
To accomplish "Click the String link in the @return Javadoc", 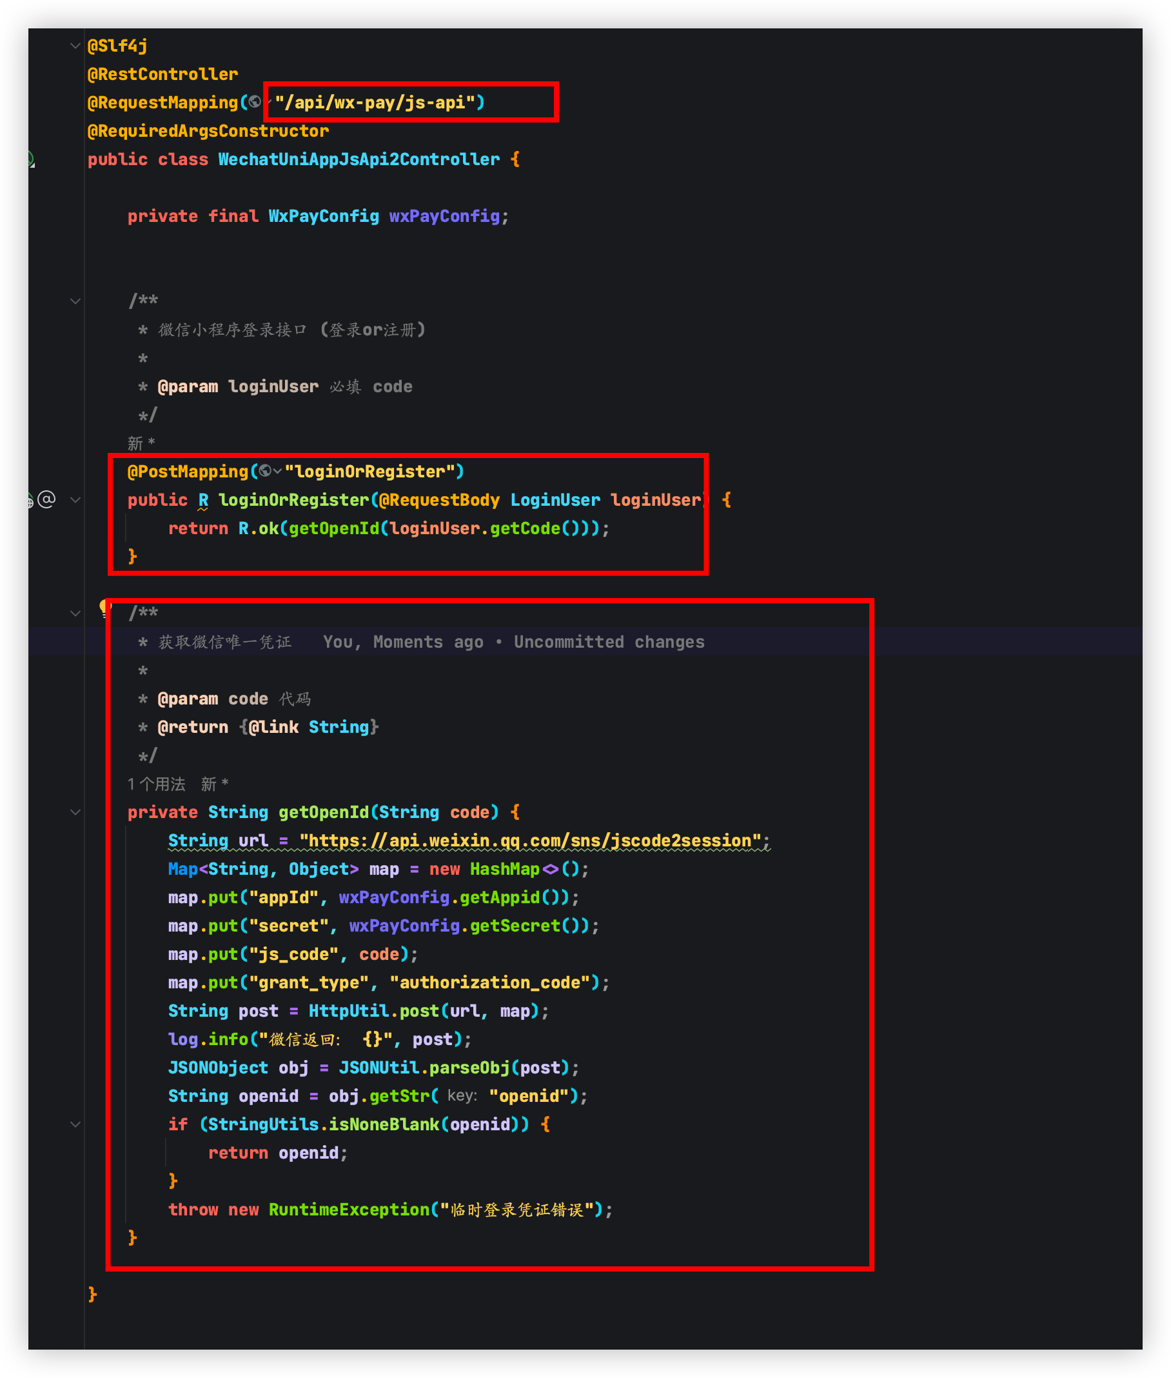I will (x=339, y=726).
